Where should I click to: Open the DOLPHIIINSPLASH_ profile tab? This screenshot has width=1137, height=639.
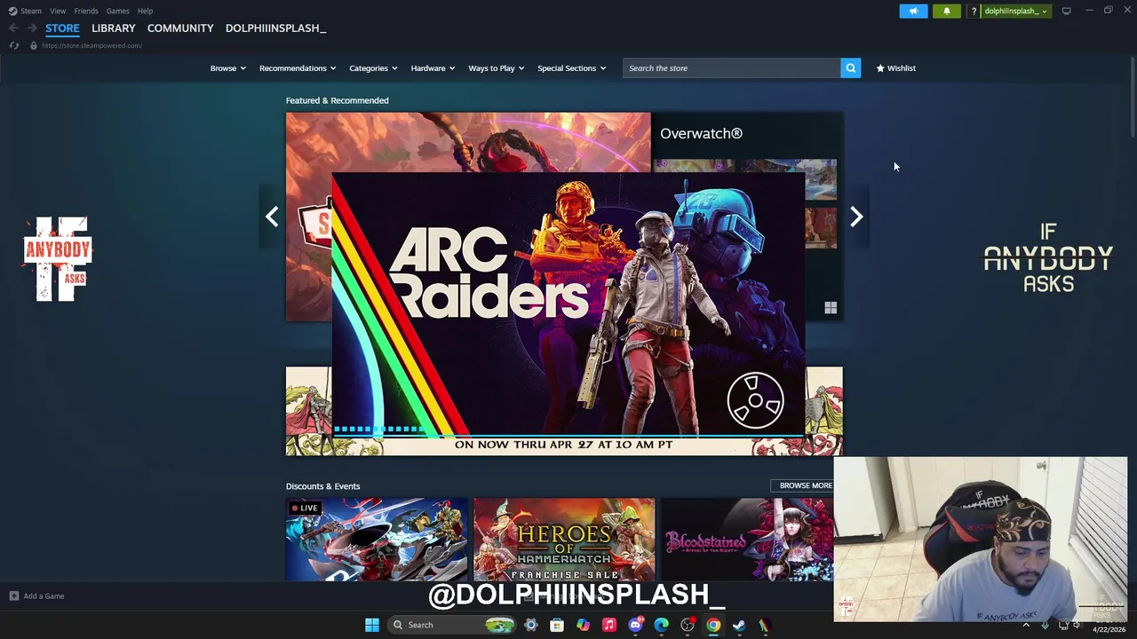275,28
